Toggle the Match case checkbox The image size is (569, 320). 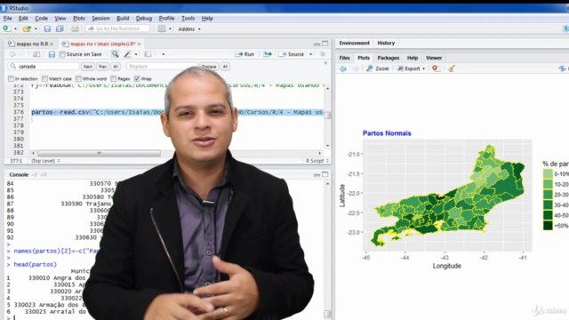pos(44,79)
